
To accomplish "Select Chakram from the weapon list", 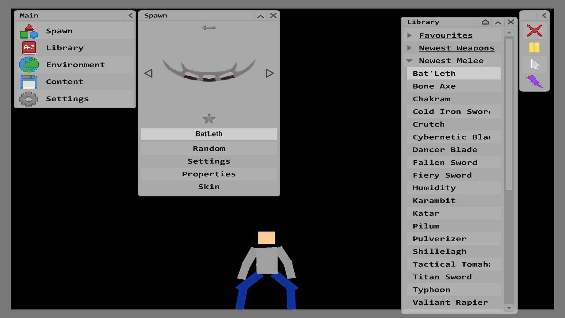I will tap(431, 99).
